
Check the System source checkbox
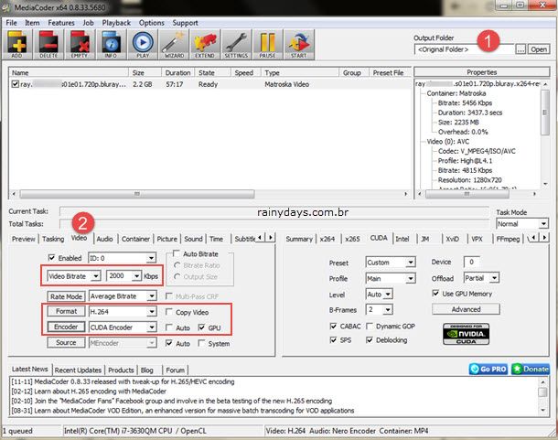pyautogui.click(x=201, y=343)
